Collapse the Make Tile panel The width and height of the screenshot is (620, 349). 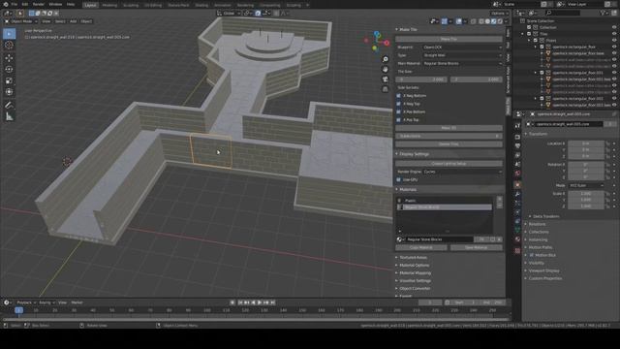(407, 30)
